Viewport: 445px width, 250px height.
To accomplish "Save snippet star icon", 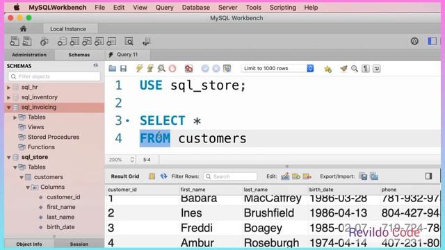I will click(327, 69).
